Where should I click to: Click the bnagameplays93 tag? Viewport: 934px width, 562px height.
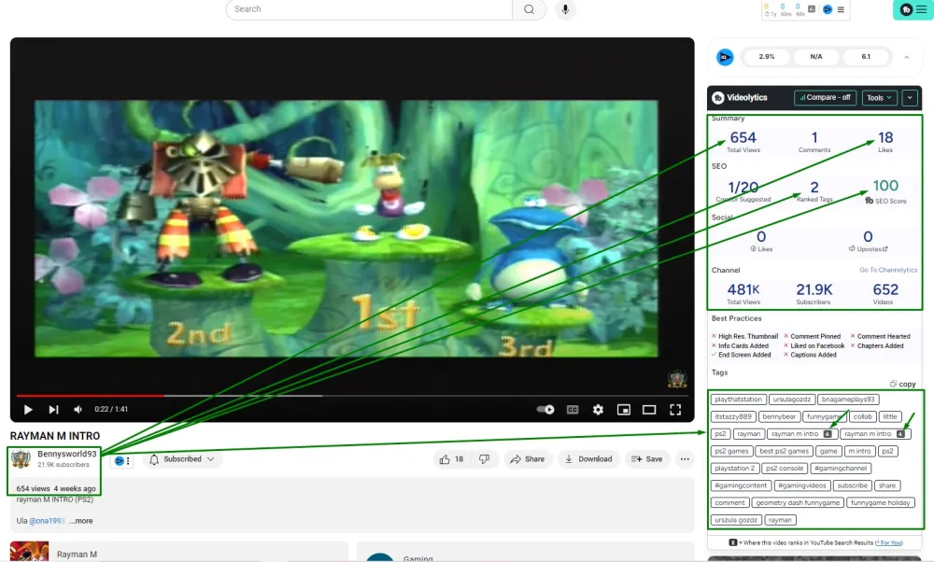click(x=848, y=400)
